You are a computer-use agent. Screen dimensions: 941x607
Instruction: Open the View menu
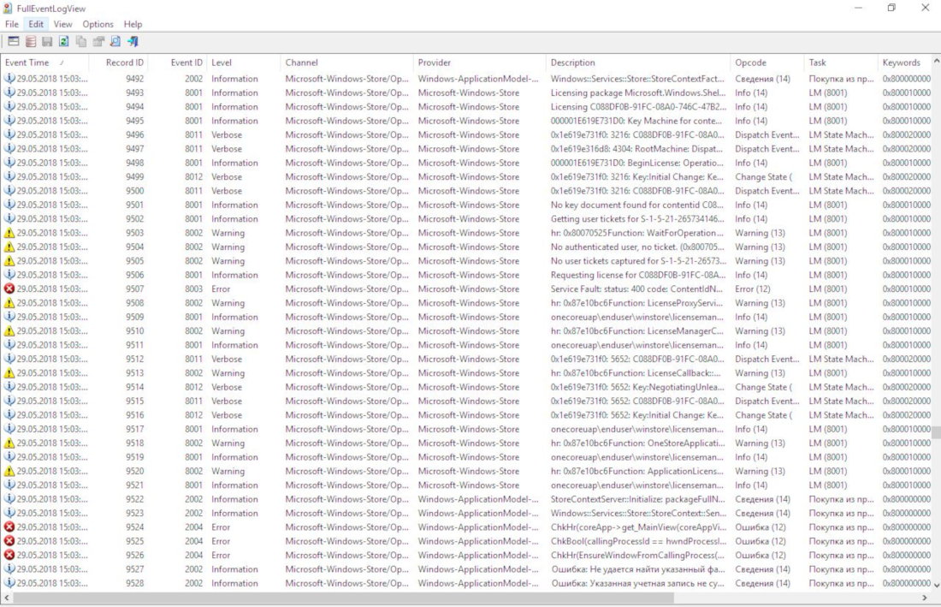(x=62, y=24)
